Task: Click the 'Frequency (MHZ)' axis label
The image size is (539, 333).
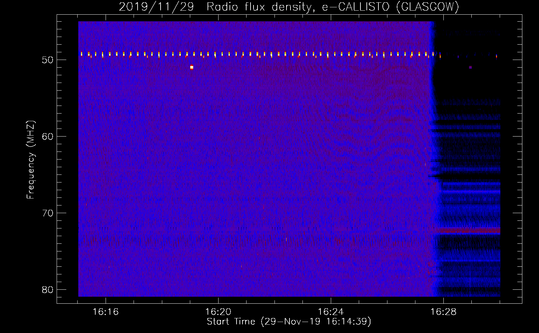Action: [31, 160]
